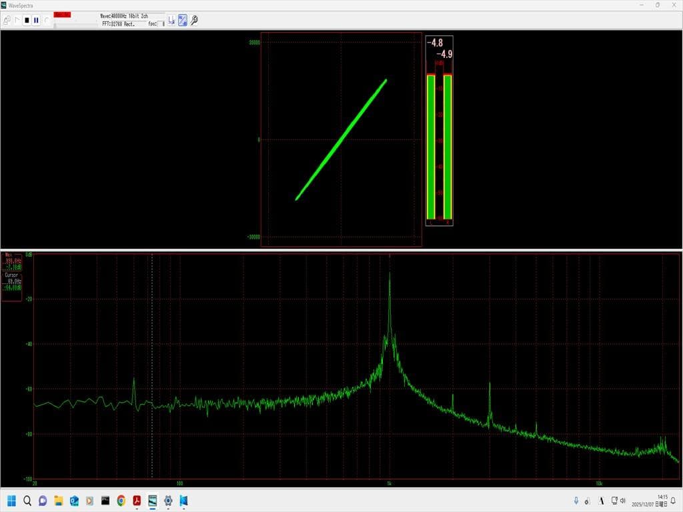
Task: Pause the WaveSpectra measurement
Action: coord(36,20)
